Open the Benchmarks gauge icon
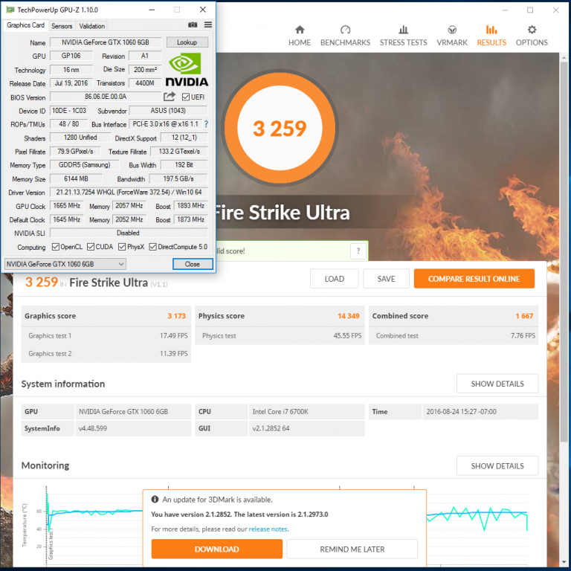This screenshot has height=571, width=571. tap(345, 30)
